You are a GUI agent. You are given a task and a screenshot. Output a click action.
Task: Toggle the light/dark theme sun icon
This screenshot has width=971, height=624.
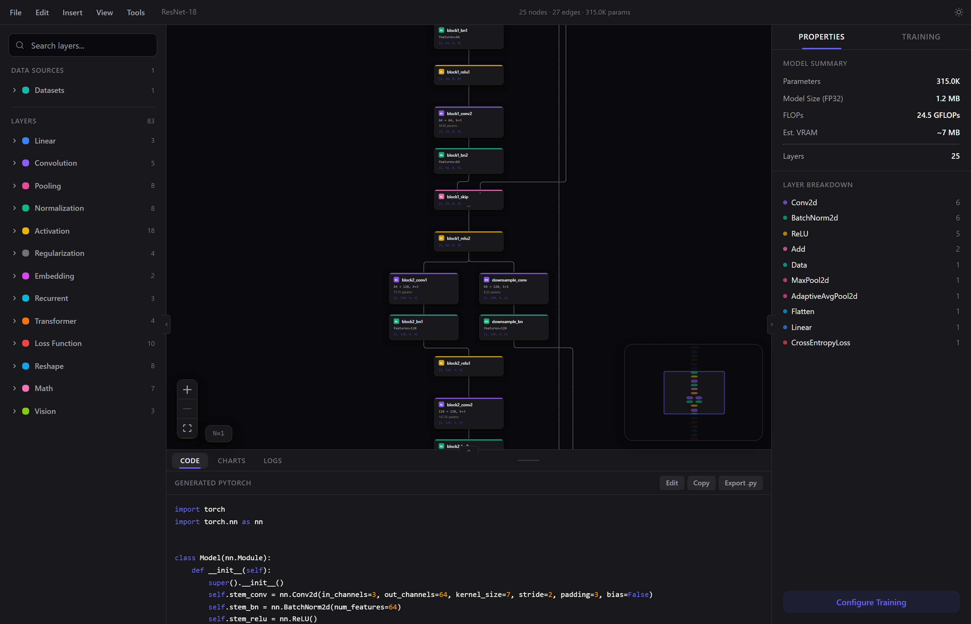pyautogui.click(x=958, y=12)
